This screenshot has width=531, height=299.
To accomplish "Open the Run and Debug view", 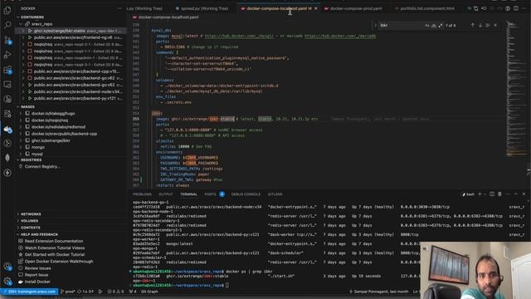I will pos(7,55).
